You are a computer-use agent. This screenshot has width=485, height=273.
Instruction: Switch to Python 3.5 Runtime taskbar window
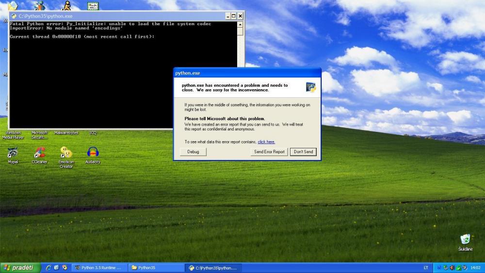[99, 268]
